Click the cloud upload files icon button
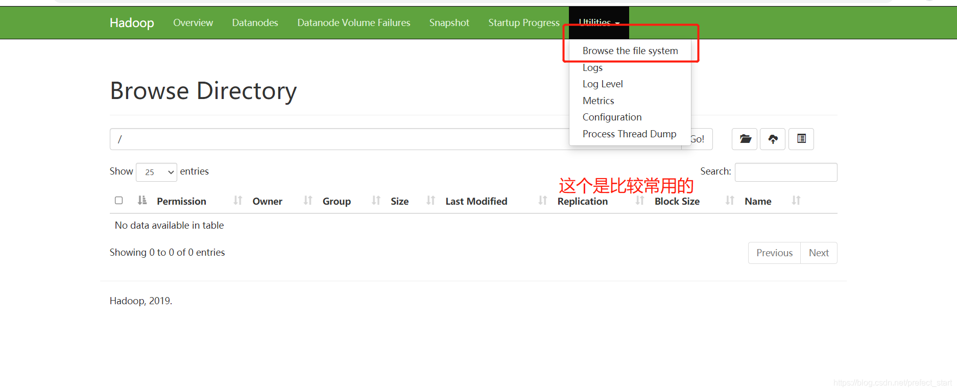This screenshot has height=392, width=957. pos(773,139)
